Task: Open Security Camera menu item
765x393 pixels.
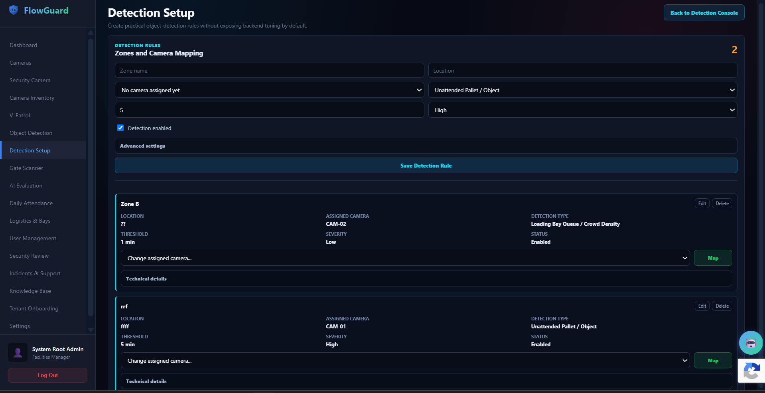Action: [x=43, y=80]
